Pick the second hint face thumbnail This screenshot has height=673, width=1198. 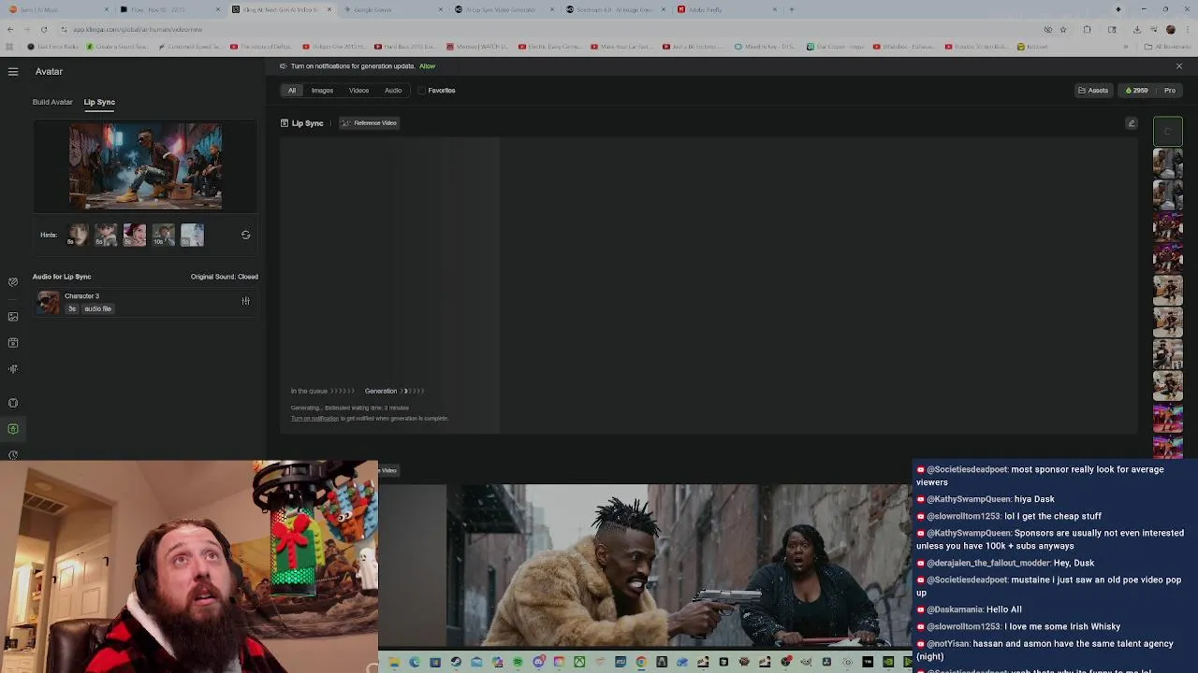pyautogui.click(x=106, y=235)
